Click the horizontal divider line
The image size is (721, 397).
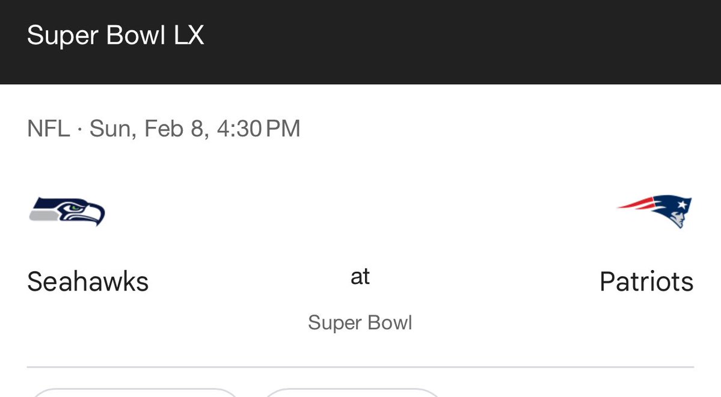pyautogui.click(x=360, y=366)
